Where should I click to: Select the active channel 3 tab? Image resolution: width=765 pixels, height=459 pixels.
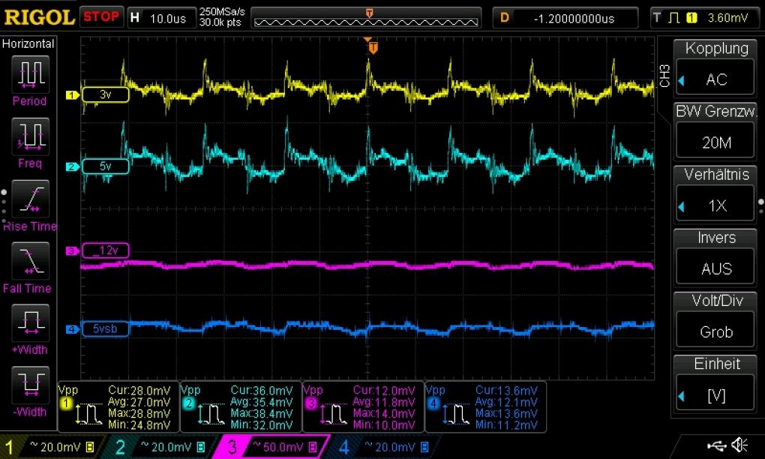pos(271,446)
